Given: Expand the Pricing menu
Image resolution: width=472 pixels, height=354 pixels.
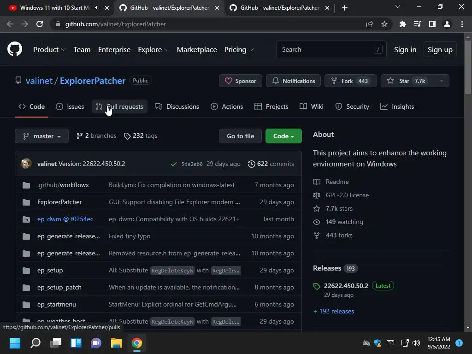Looking at the screenshot, I should 239,50.
